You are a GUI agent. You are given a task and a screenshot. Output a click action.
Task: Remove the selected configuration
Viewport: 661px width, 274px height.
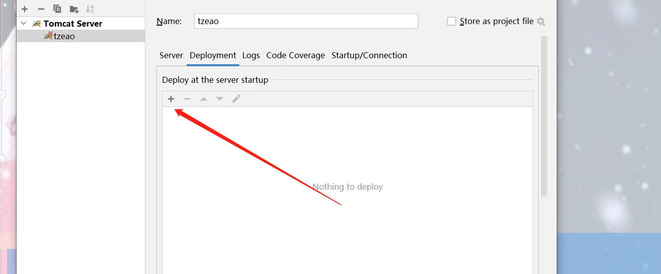point(41,9)
